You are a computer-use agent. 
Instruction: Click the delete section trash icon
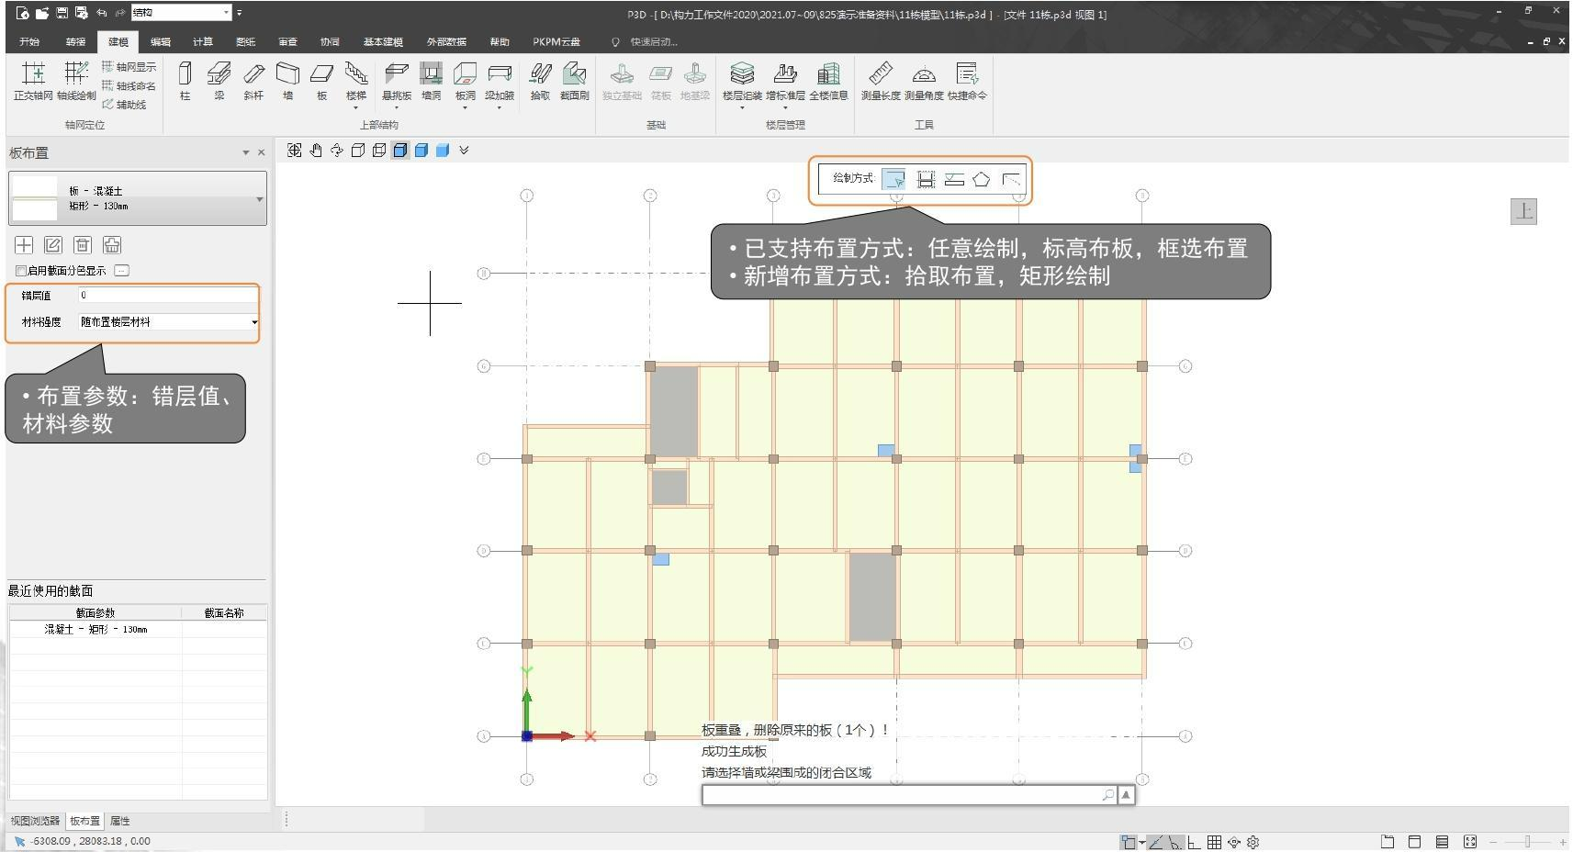(x=83, y=245)
